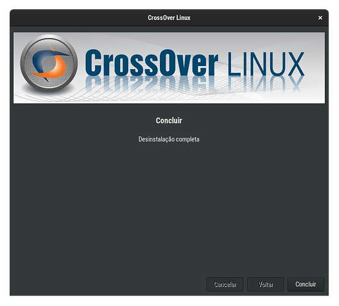Click the blue CrossOver word in banner
This screenshot has height=306, width=339.
coord(151,62)
